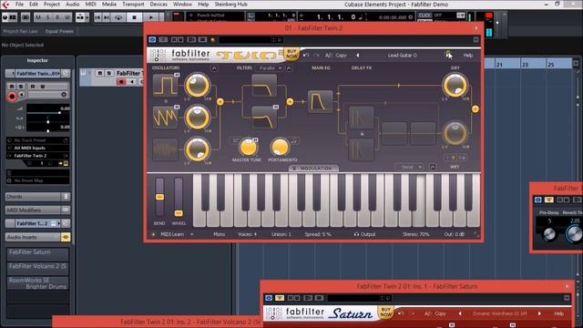Open the Delay Serial routing dropdown
The image size is (583, 328).
coord(409,167)
